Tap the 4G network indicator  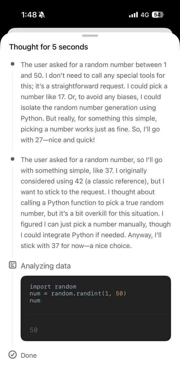coord(145,15)
